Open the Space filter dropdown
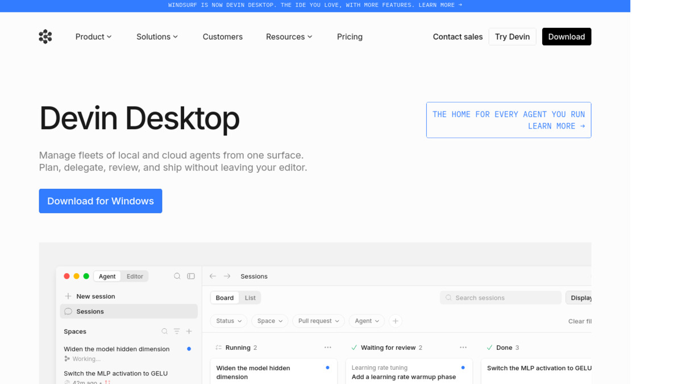682x384 pixels. click(x=270, y=321)
